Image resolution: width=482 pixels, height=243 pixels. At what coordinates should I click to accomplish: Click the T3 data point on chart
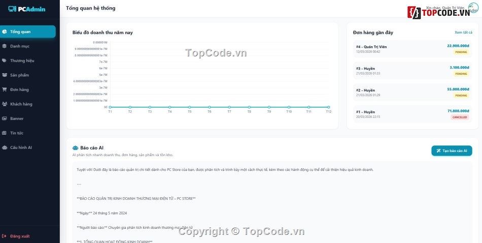(x=150, y=107)
